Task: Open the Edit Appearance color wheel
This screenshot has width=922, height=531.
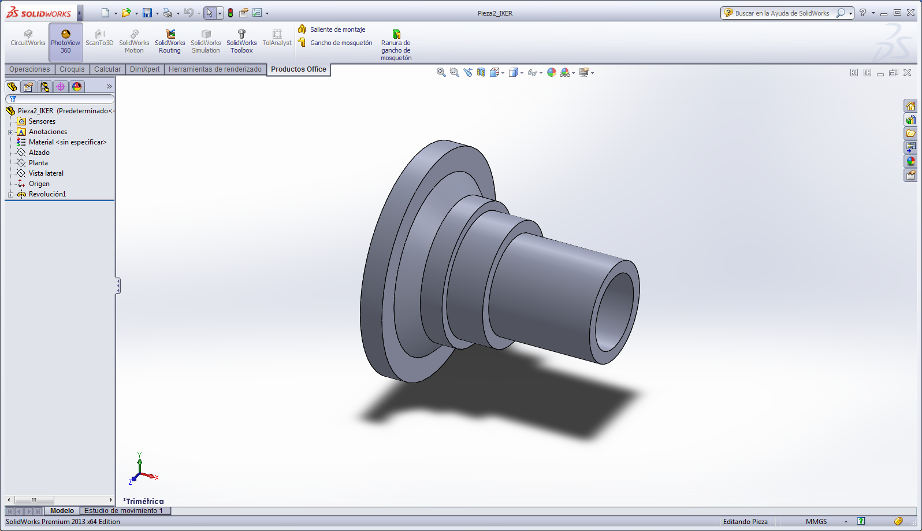Action: pyautogui.click(x=552, y=72)
